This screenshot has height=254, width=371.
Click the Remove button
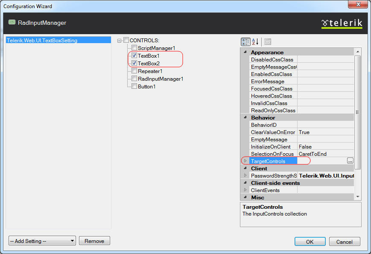click(94, 241)
